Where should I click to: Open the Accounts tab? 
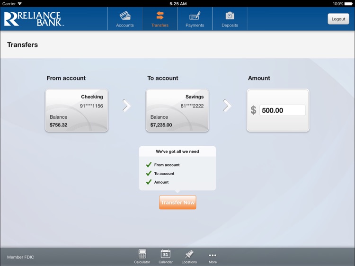tap(125, 19)
